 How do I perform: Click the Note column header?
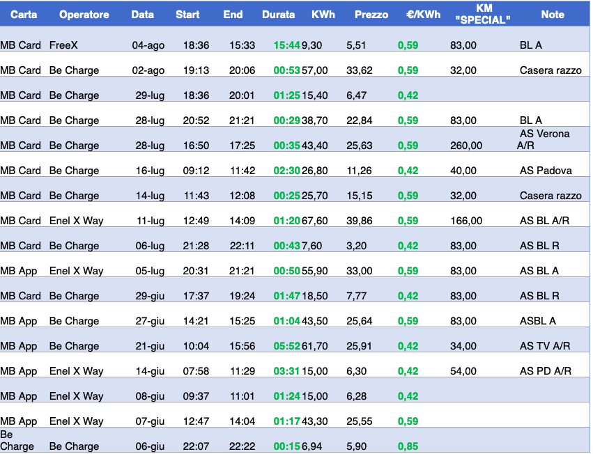pos(553,15)
